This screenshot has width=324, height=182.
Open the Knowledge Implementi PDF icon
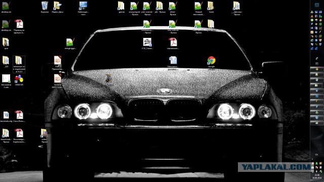point(19,133)
